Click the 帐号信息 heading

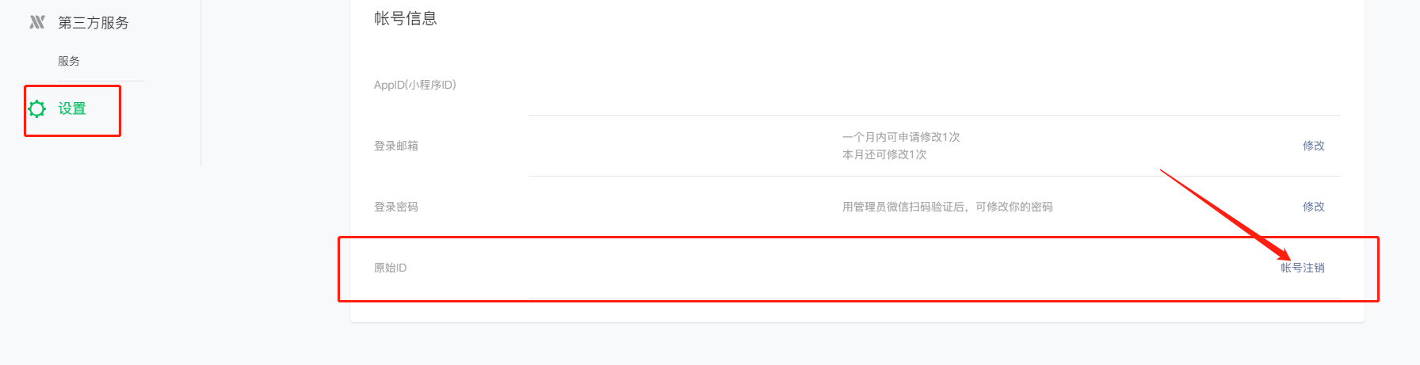click(406, 18)
